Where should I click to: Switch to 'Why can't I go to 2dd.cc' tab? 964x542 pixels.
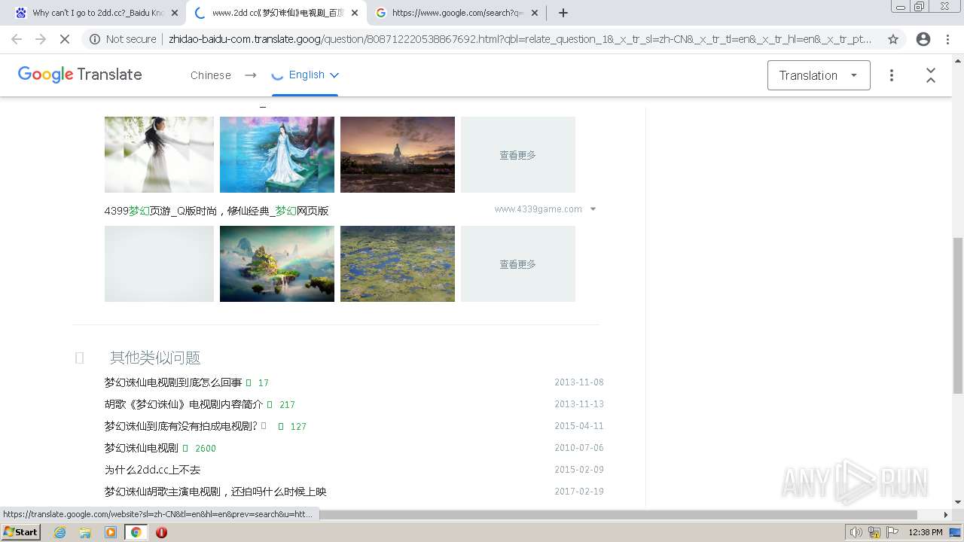[97, 13]
